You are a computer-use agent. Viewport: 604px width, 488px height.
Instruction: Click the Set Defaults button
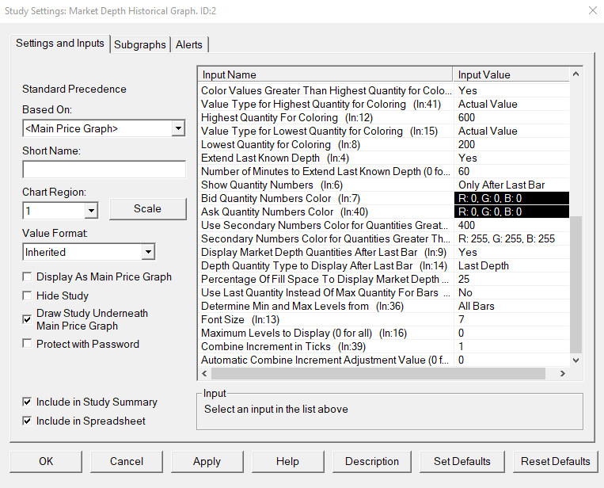462,461
